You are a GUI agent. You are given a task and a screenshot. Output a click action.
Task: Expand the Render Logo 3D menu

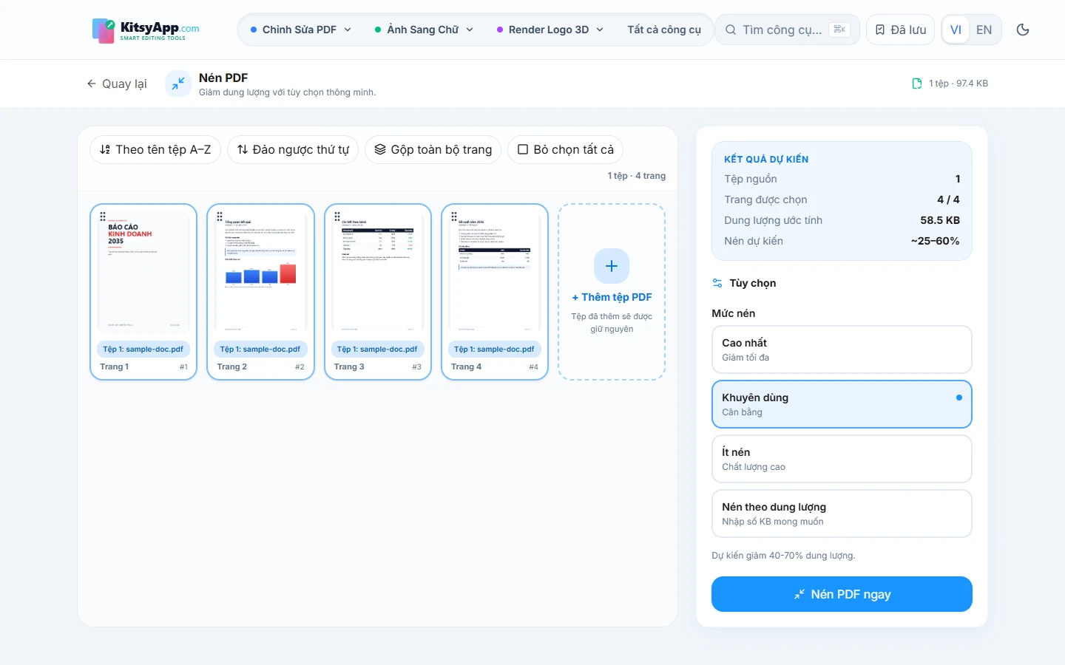click(x=550, y=30)
